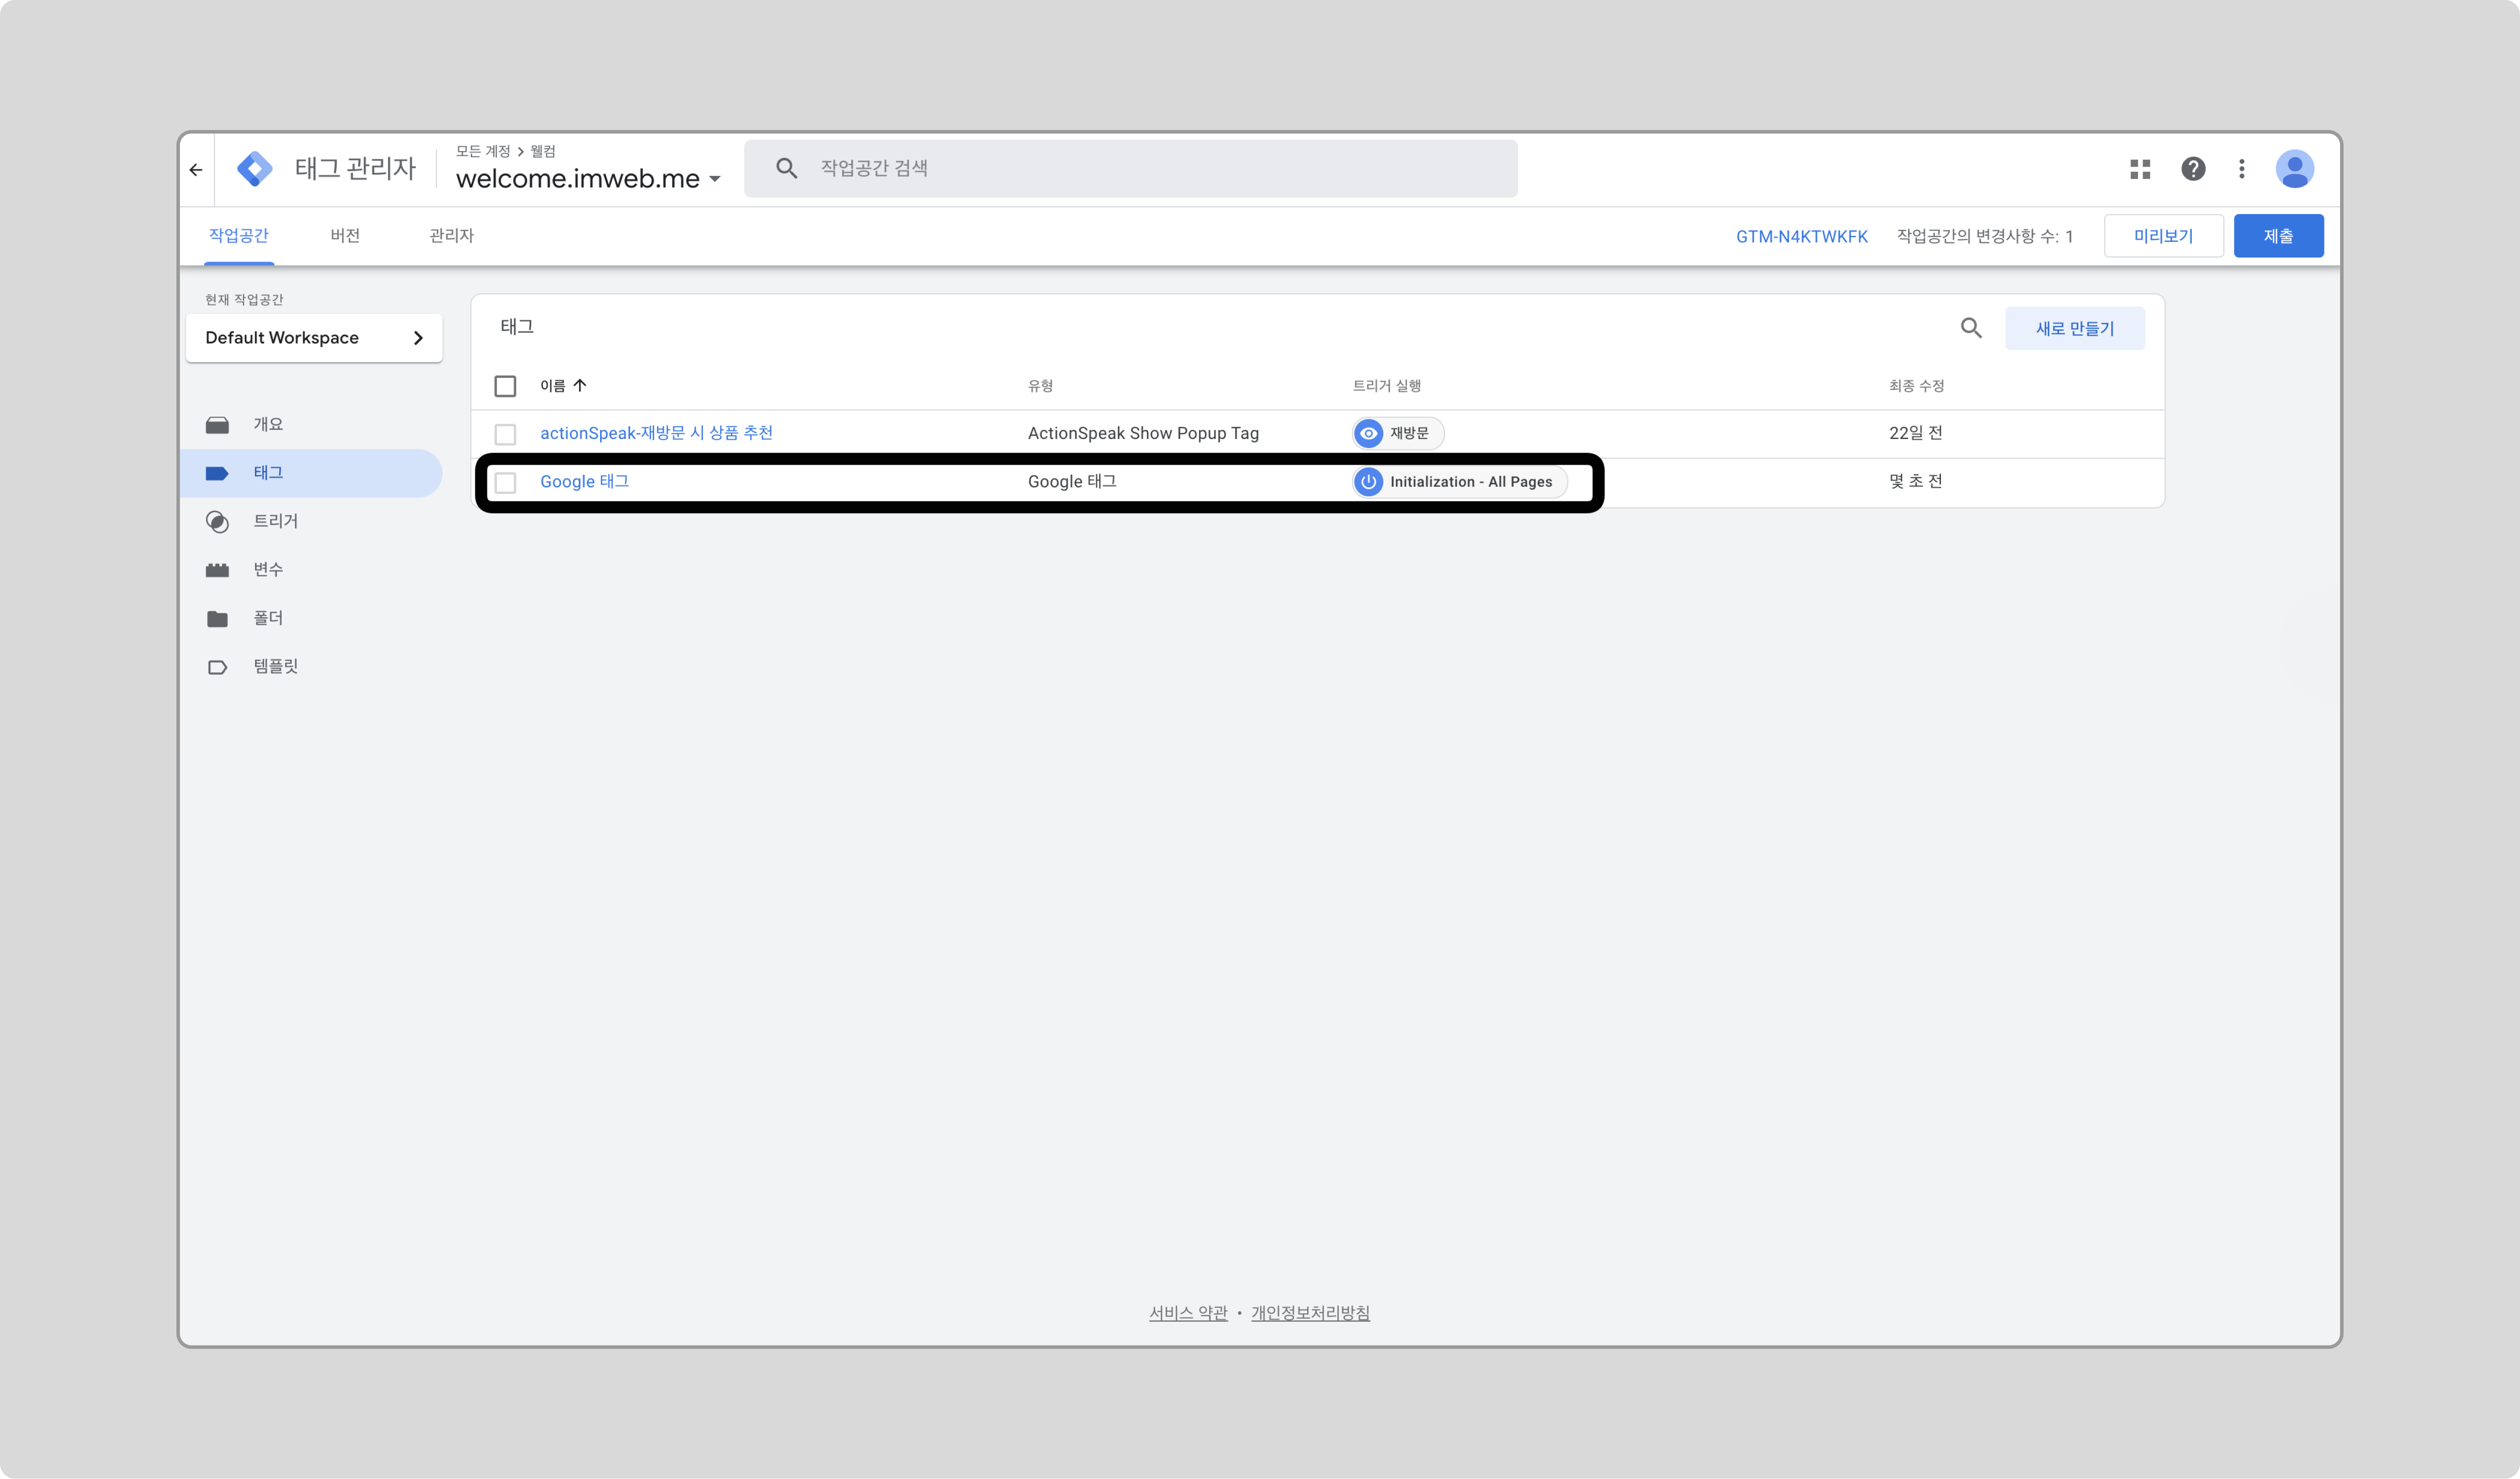Open the Google apps grid icon

pyautogui.click(x=2140, y=169)
